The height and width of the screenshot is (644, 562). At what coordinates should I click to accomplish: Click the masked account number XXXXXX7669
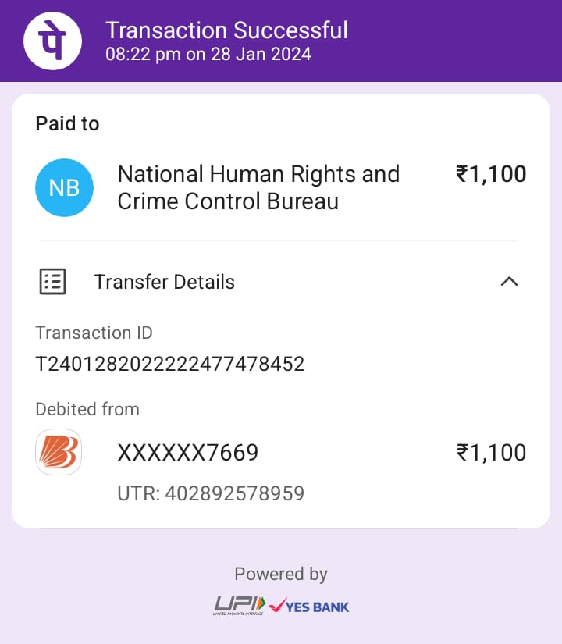tap(187, 453)
